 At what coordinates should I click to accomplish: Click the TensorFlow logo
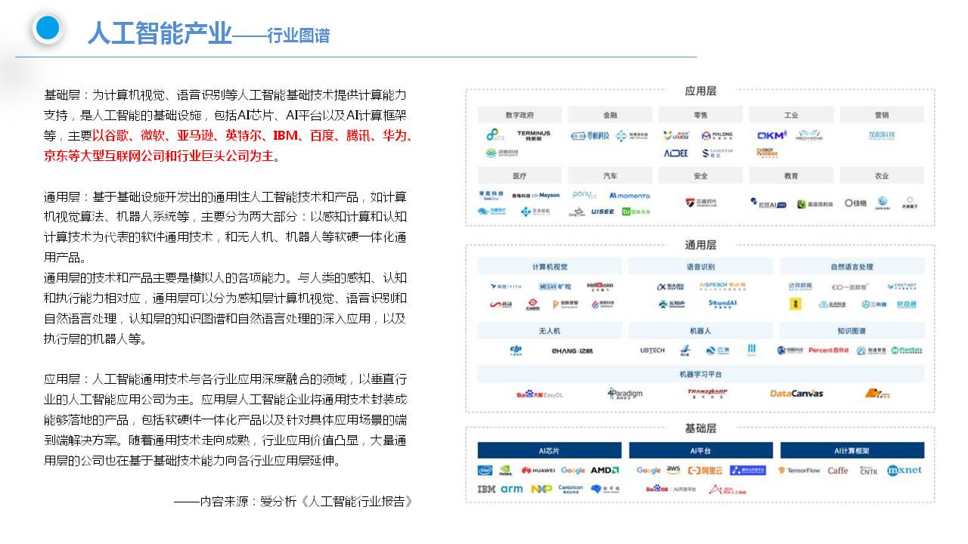pyautogui.click(x=799, y=470)
